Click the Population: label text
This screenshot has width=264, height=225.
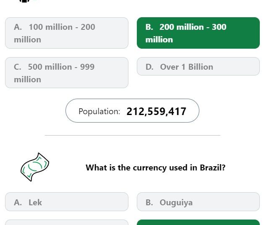[99, 112]
